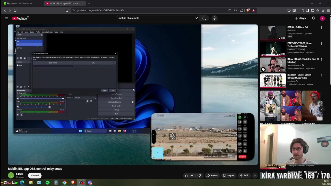The image size is (331, 186).
Task: Open the manifest Başrol Sensin thumbnail
Action: point(273,81)
